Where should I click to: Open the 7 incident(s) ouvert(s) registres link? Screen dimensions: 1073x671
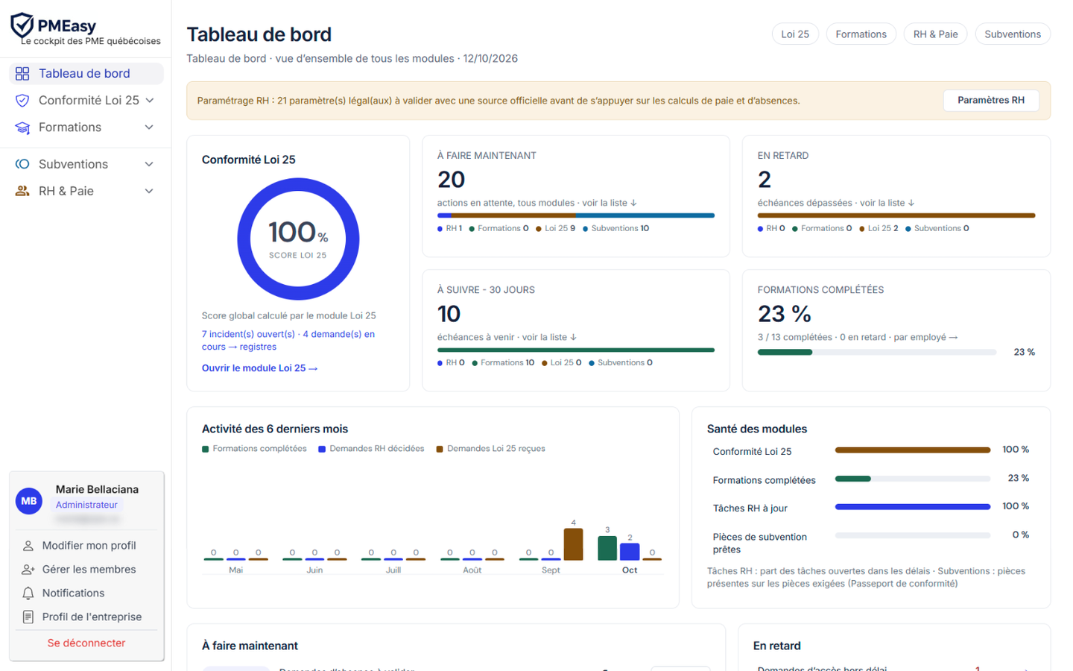(288, 340)
